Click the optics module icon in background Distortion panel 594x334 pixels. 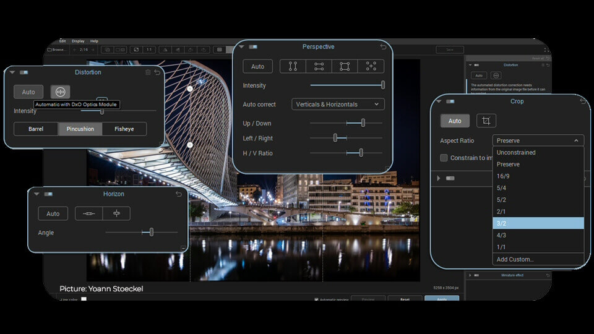[x=496, y=75]
